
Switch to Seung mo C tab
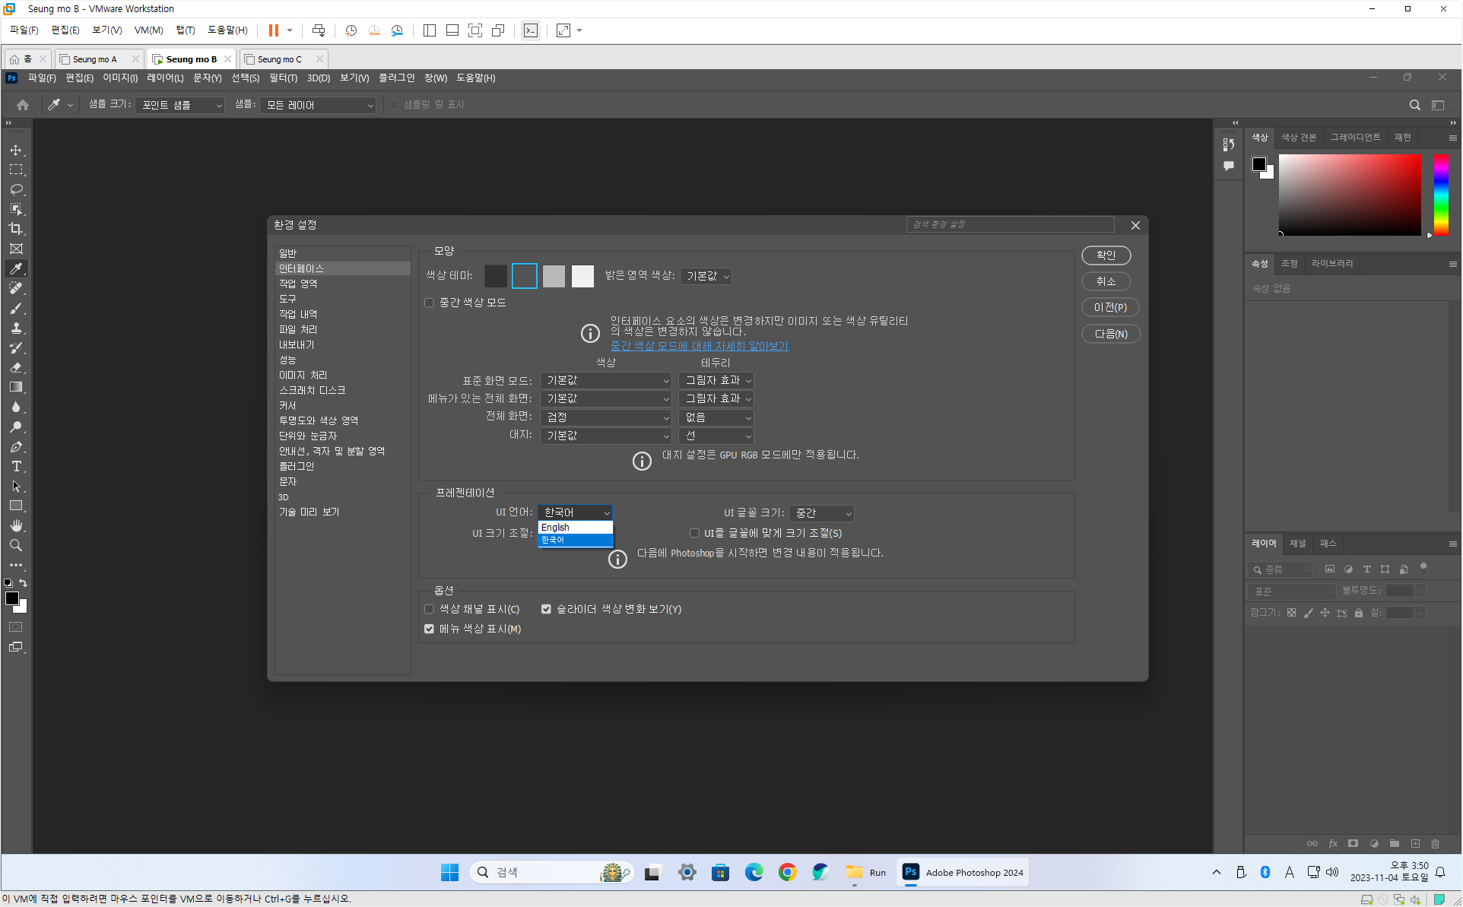pyautogui.click(x=279, y=59)
